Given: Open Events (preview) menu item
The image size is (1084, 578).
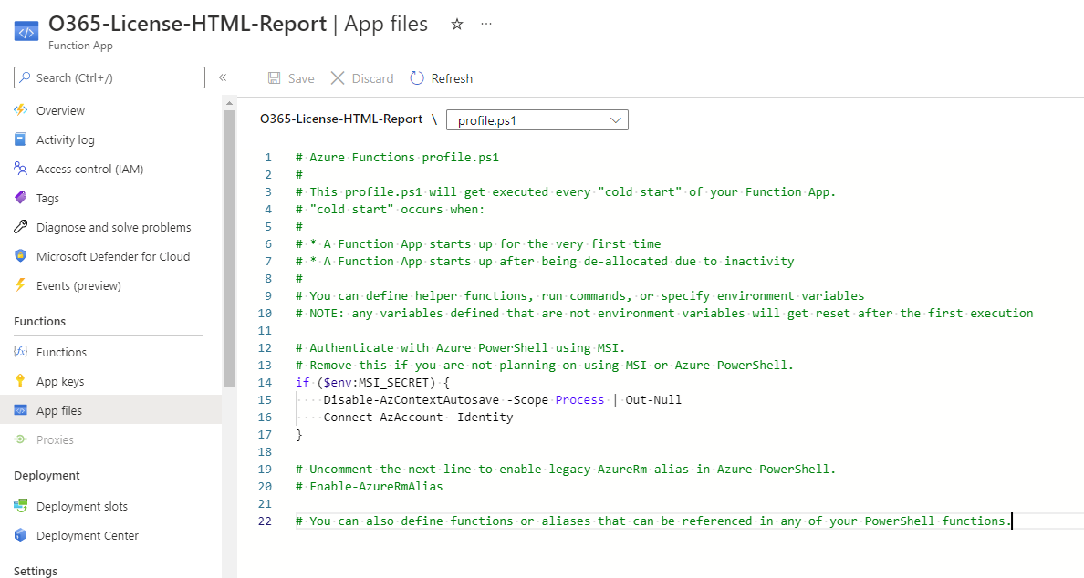Looking at the screenshot, I should [78, 285].
